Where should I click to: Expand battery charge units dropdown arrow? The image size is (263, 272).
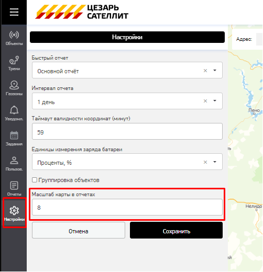coord(215,162)
